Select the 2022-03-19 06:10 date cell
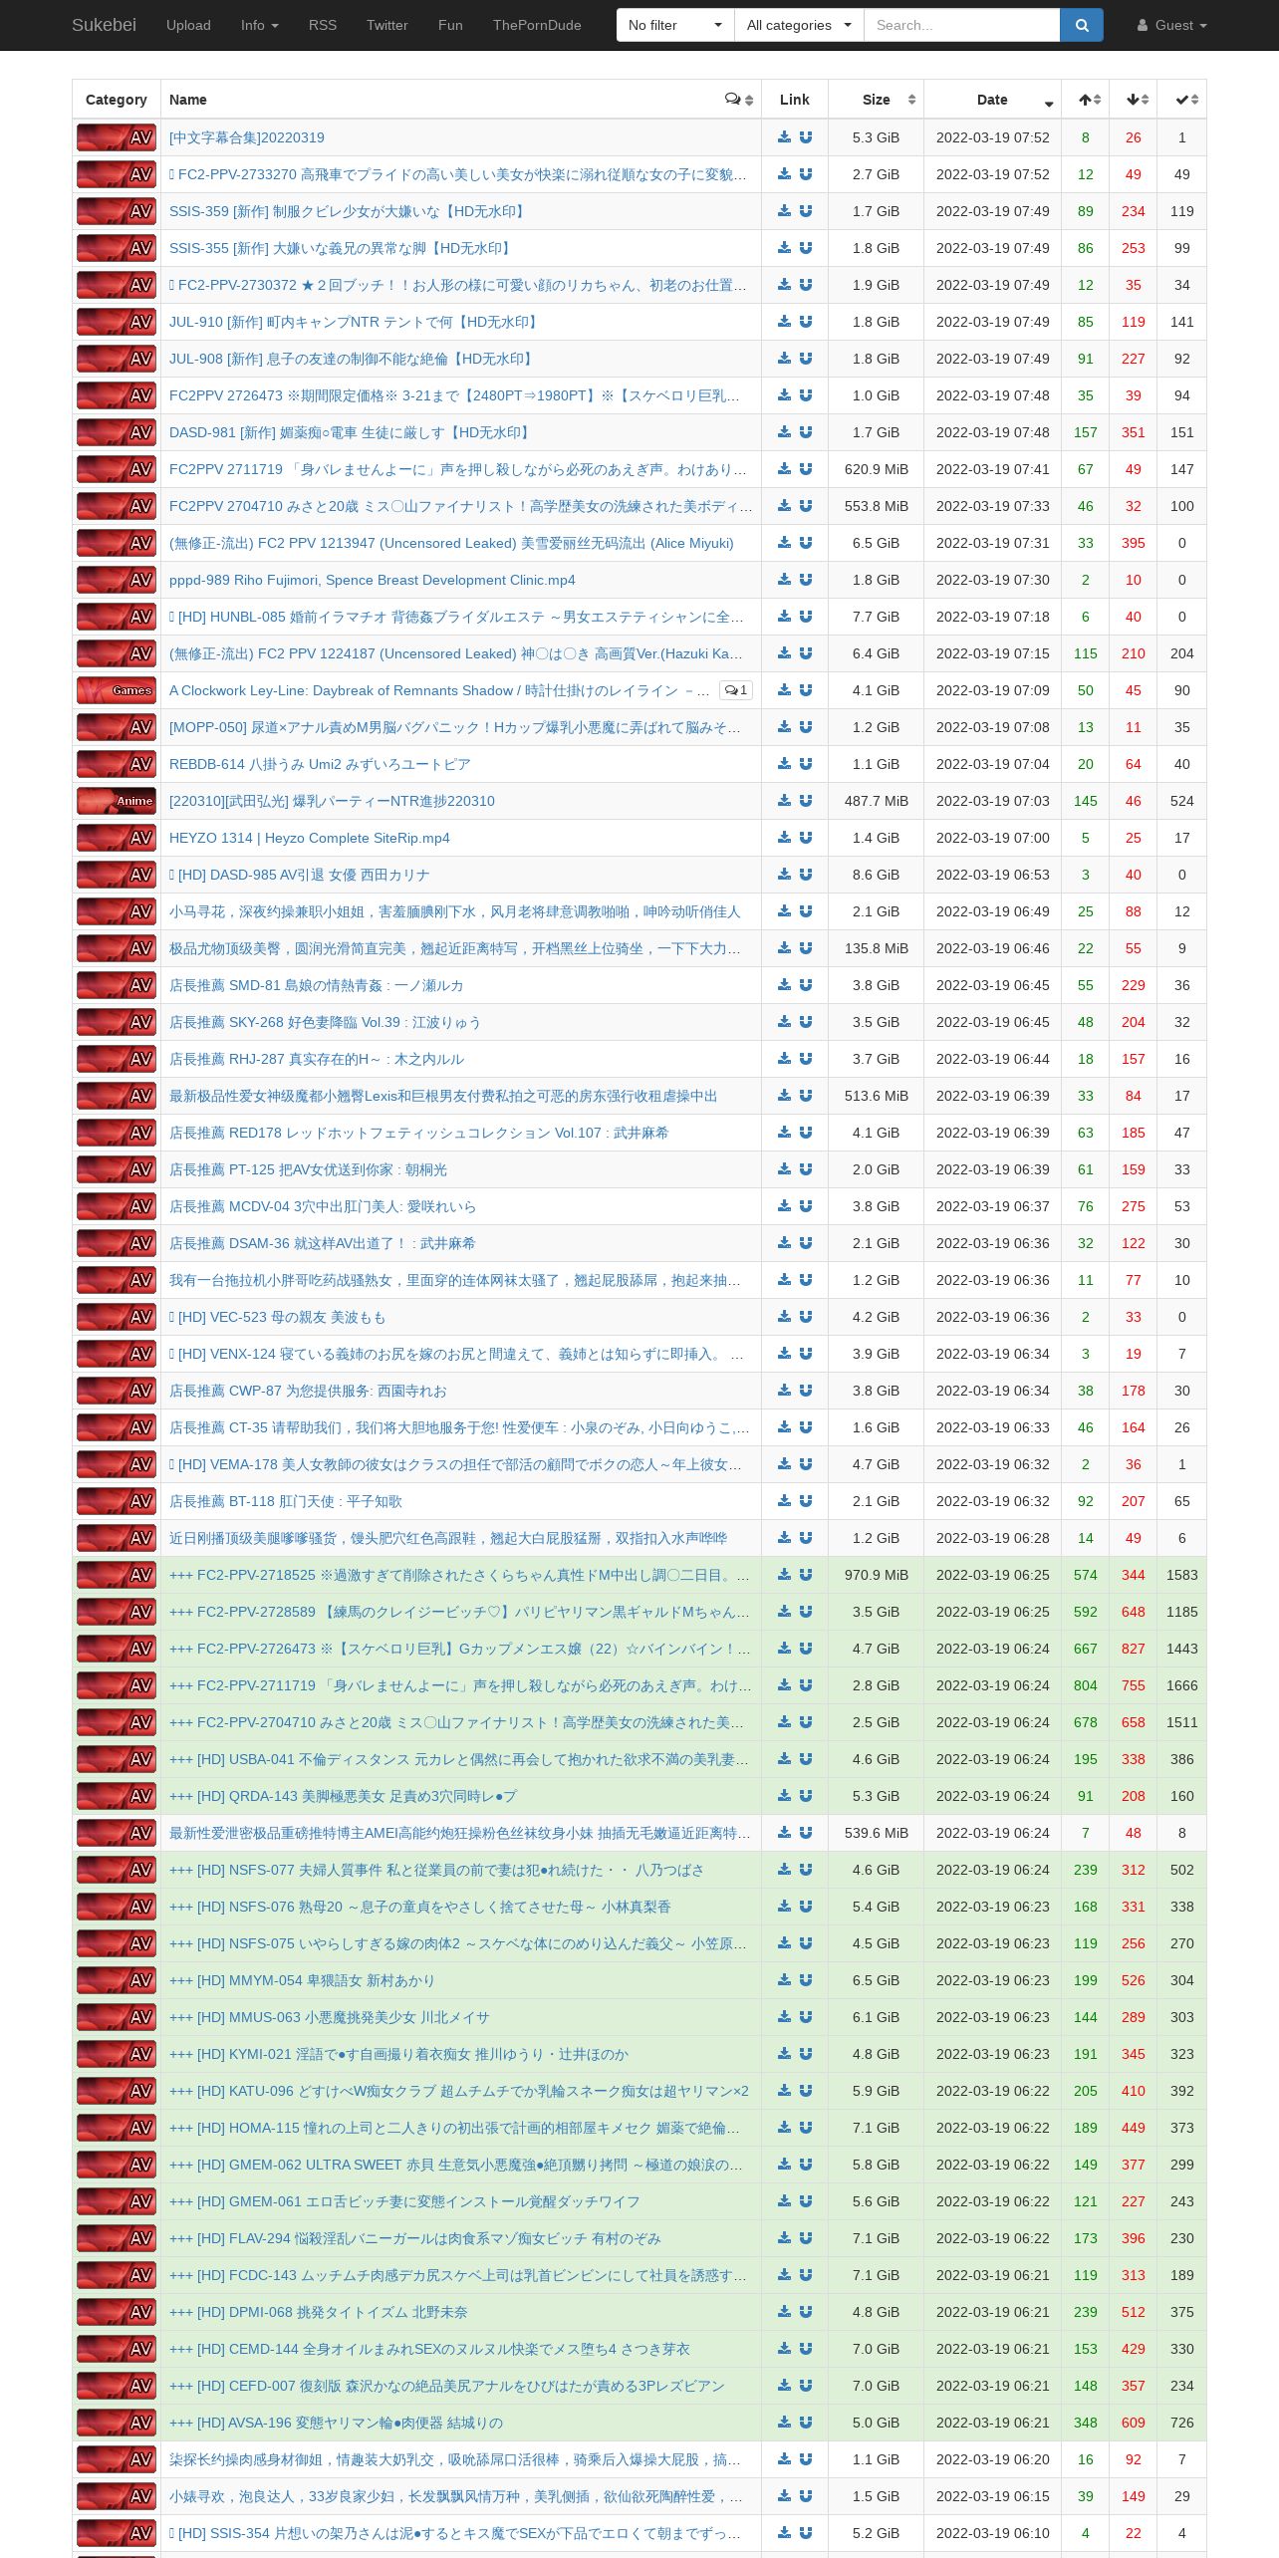The width and height of the screenshot is (1279, 2558). coord(993,2533)
